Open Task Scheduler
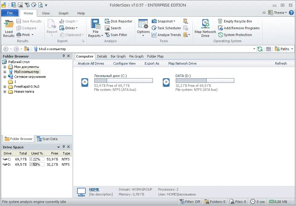 (x=166, y=28)
